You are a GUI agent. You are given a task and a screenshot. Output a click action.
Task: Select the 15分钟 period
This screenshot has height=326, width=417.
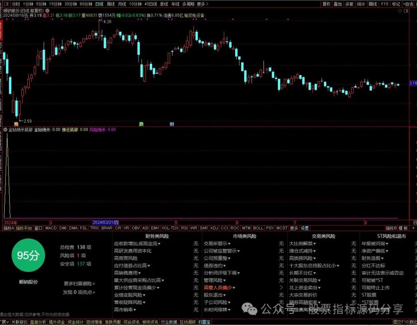[x=55, y=4]
